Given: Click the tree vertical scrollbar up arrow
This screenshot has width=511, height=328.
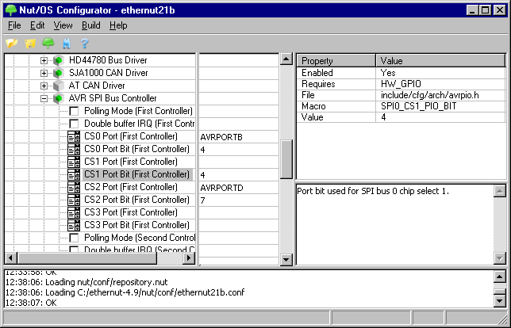Looking at the screenshot, I should [286, 59].
